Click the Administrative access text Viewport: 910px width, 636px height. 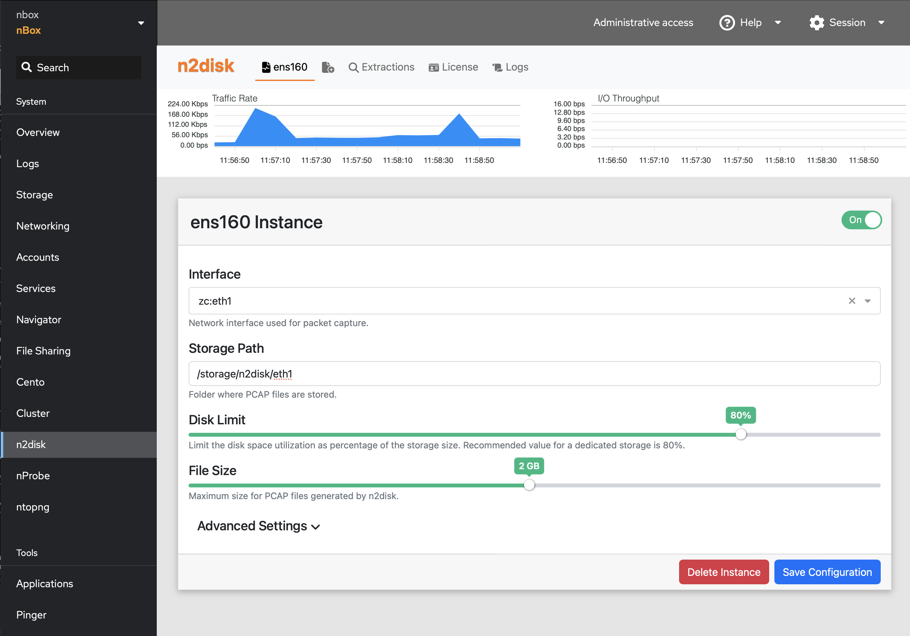tap(643, 22)
